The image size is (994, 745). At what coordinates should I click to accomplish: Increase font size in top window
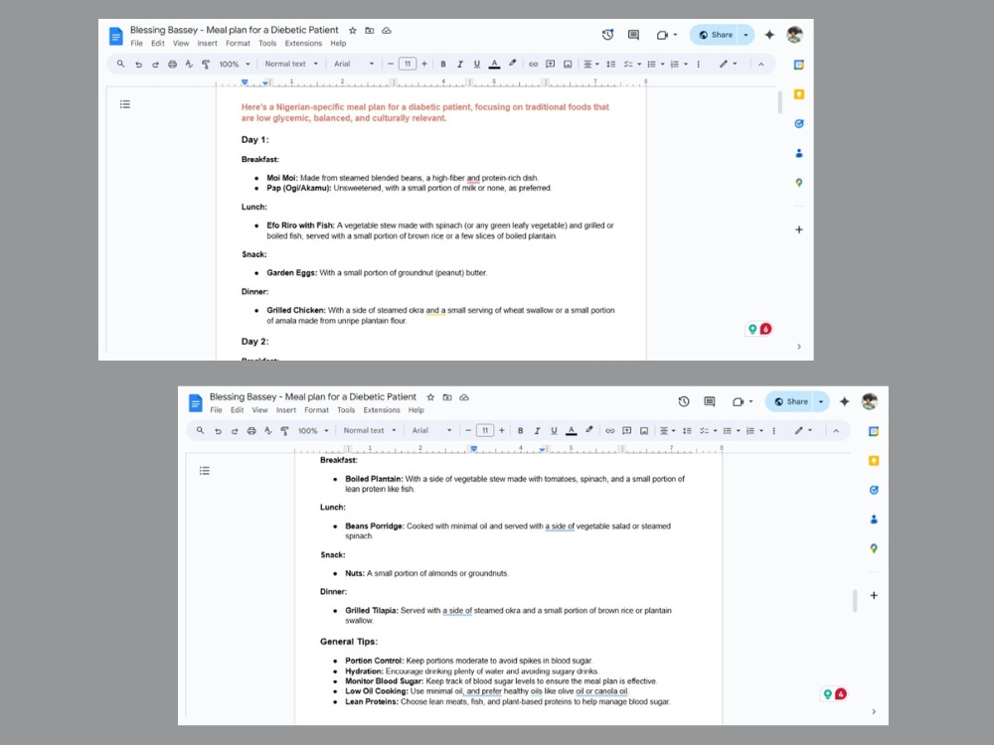[424, 64]
